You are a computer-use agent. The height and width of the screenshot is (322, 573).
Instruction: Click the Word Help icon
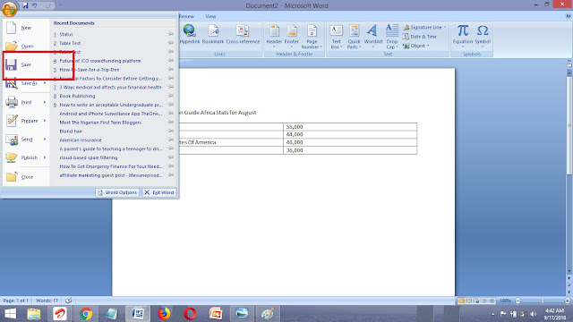pos(569,16)
